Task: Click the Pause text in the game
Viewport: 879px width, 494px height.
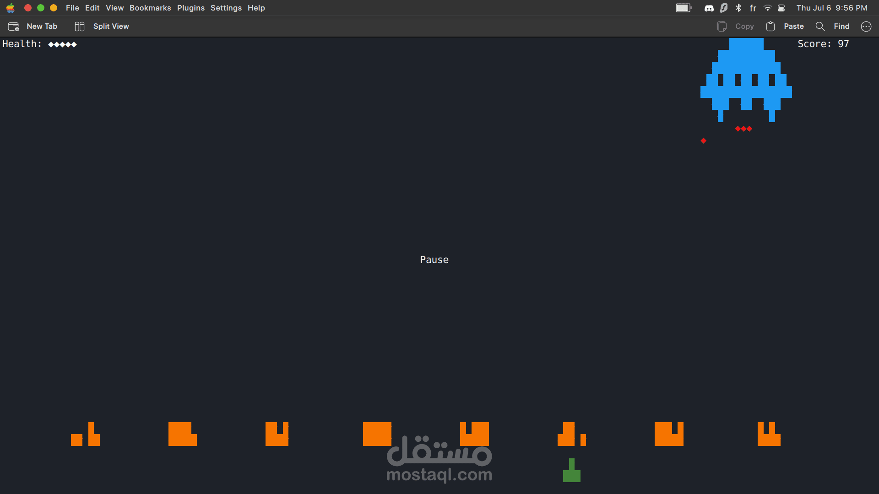Action: click(434, 260)
